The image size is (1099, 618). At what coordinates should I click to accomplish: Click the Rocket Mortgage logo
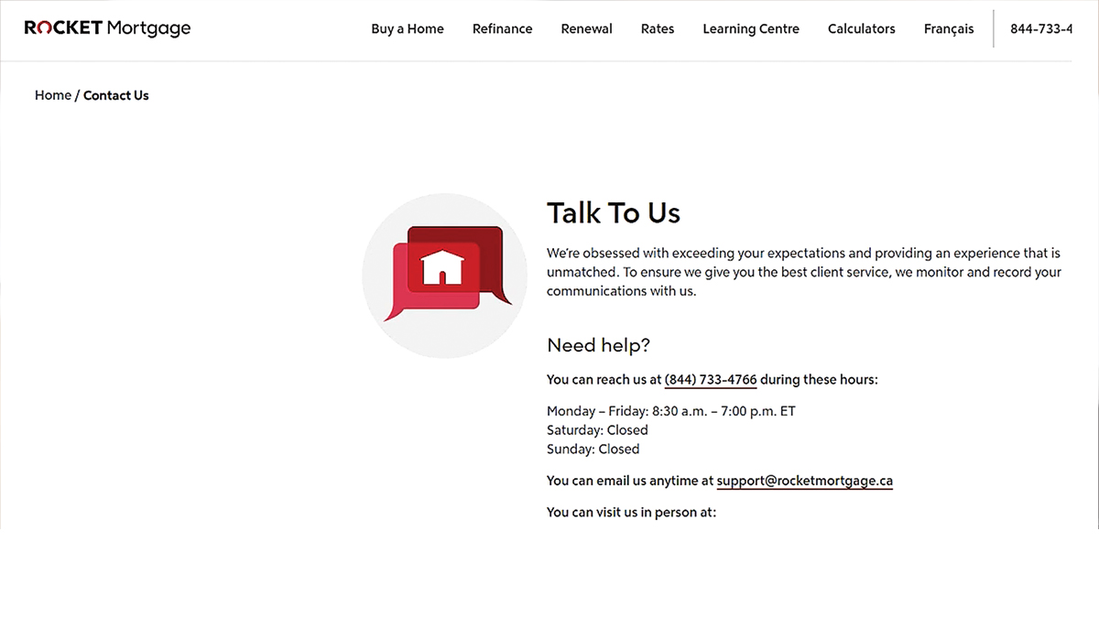(107, 28)
